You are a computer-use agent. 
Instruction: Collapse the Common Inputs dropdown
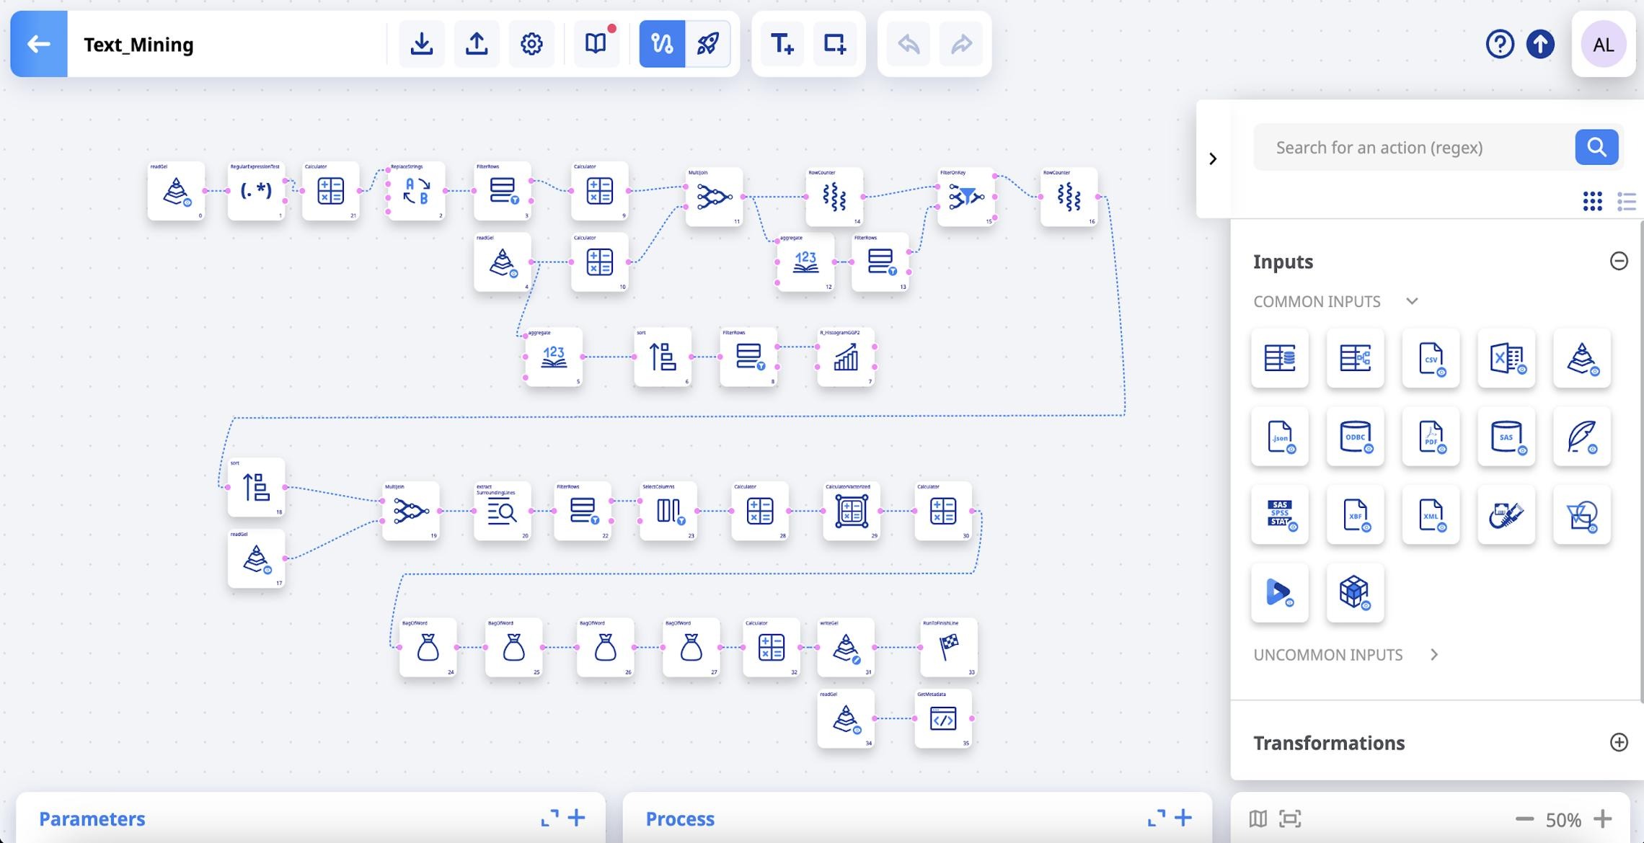coord(1412,301)
